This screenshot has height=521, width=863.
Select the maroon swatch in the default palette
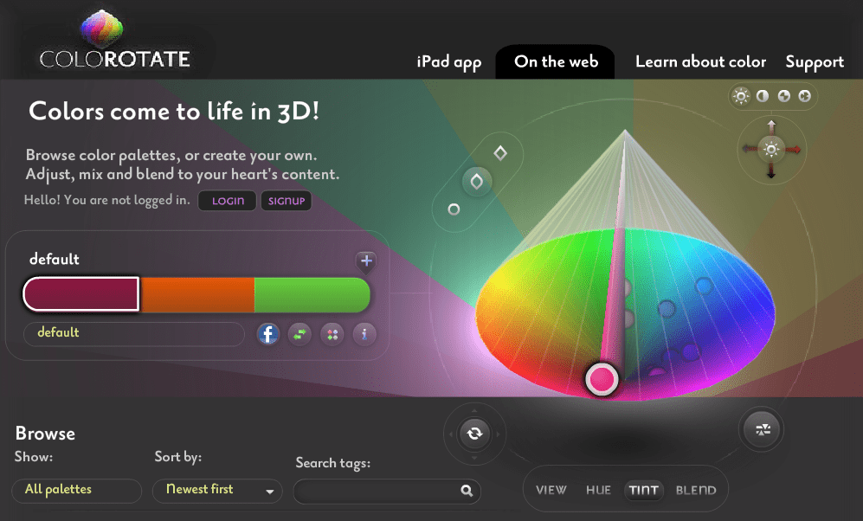point(81,293)
